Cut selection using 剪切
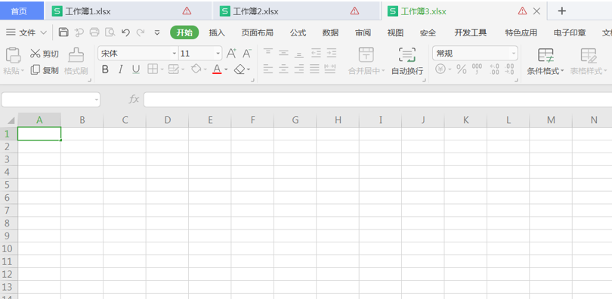612x299 pixels. tap(45, 54)
